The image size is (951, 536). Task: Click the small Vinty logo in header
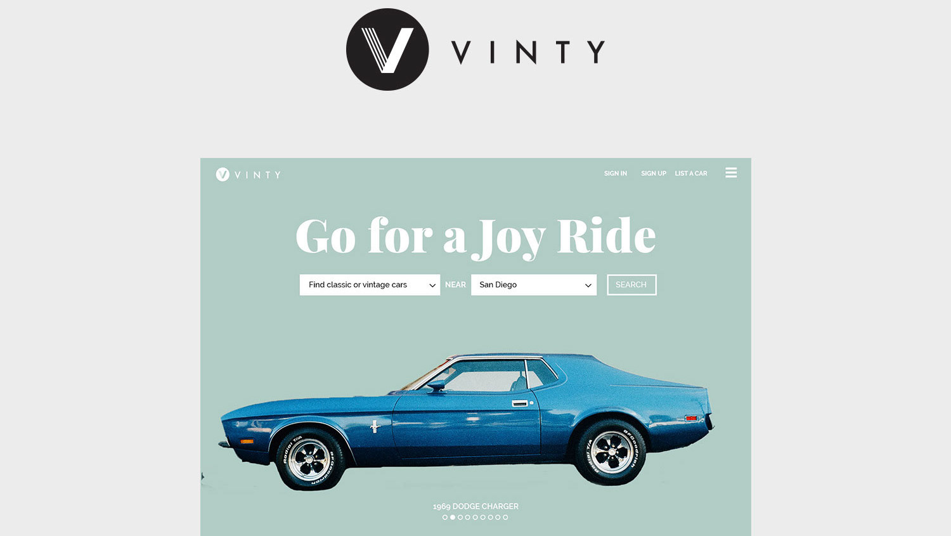(x=248, y=174)
